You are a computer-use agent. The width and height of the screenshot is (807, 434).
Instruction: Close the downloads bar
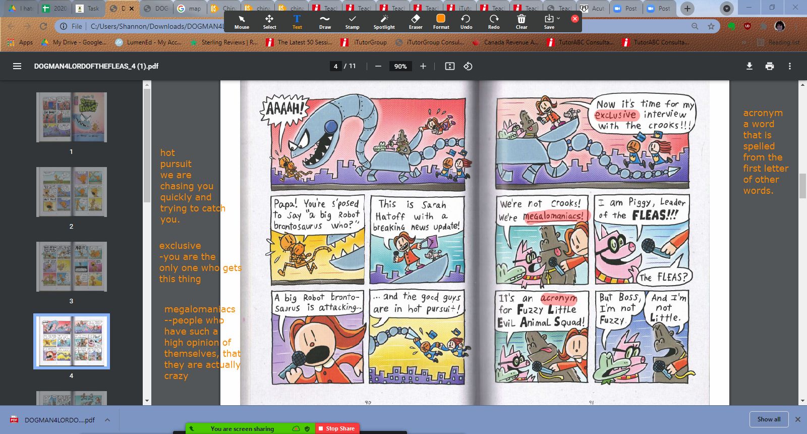pos(798,419)
